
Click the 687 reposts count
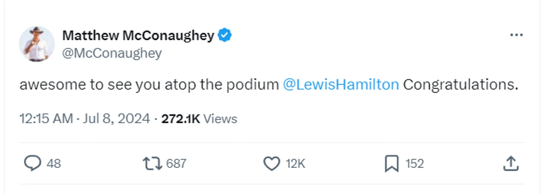176,164
